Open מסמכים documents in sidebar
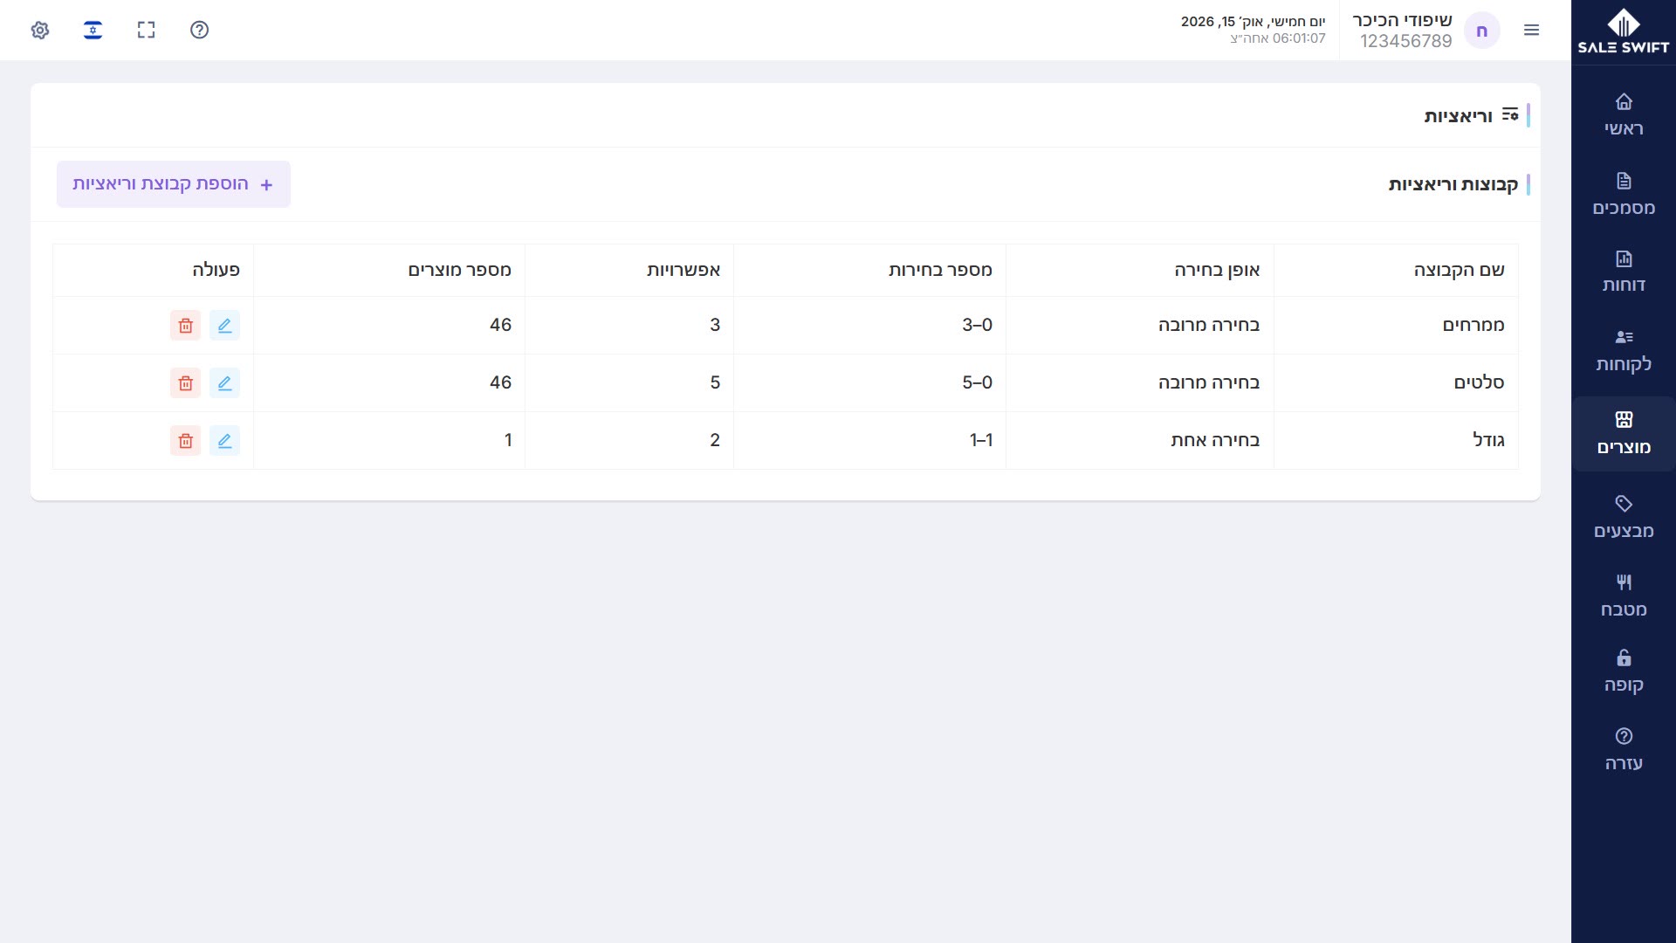Viewport: 1676px width, 943px height. 1624,194
